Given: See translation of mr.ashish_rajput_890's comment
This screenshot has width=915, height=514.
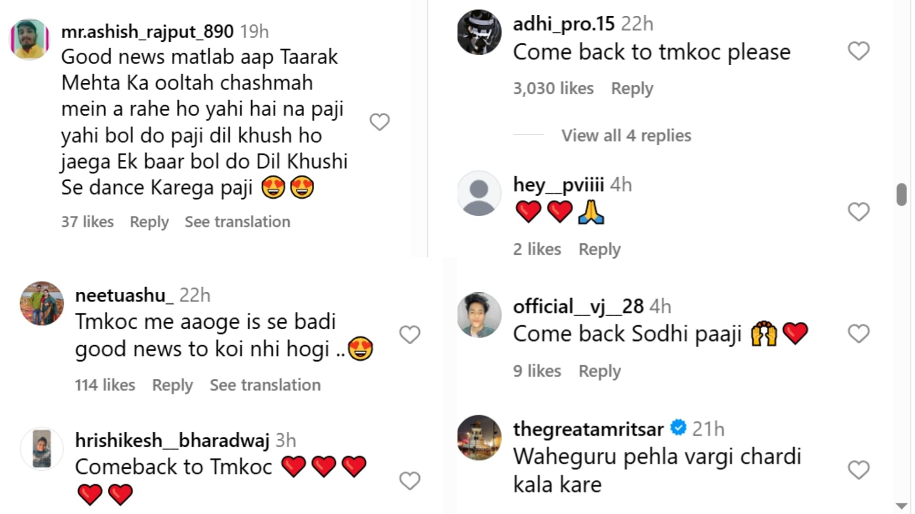Looking at the screenshot, I should point(237,222).
